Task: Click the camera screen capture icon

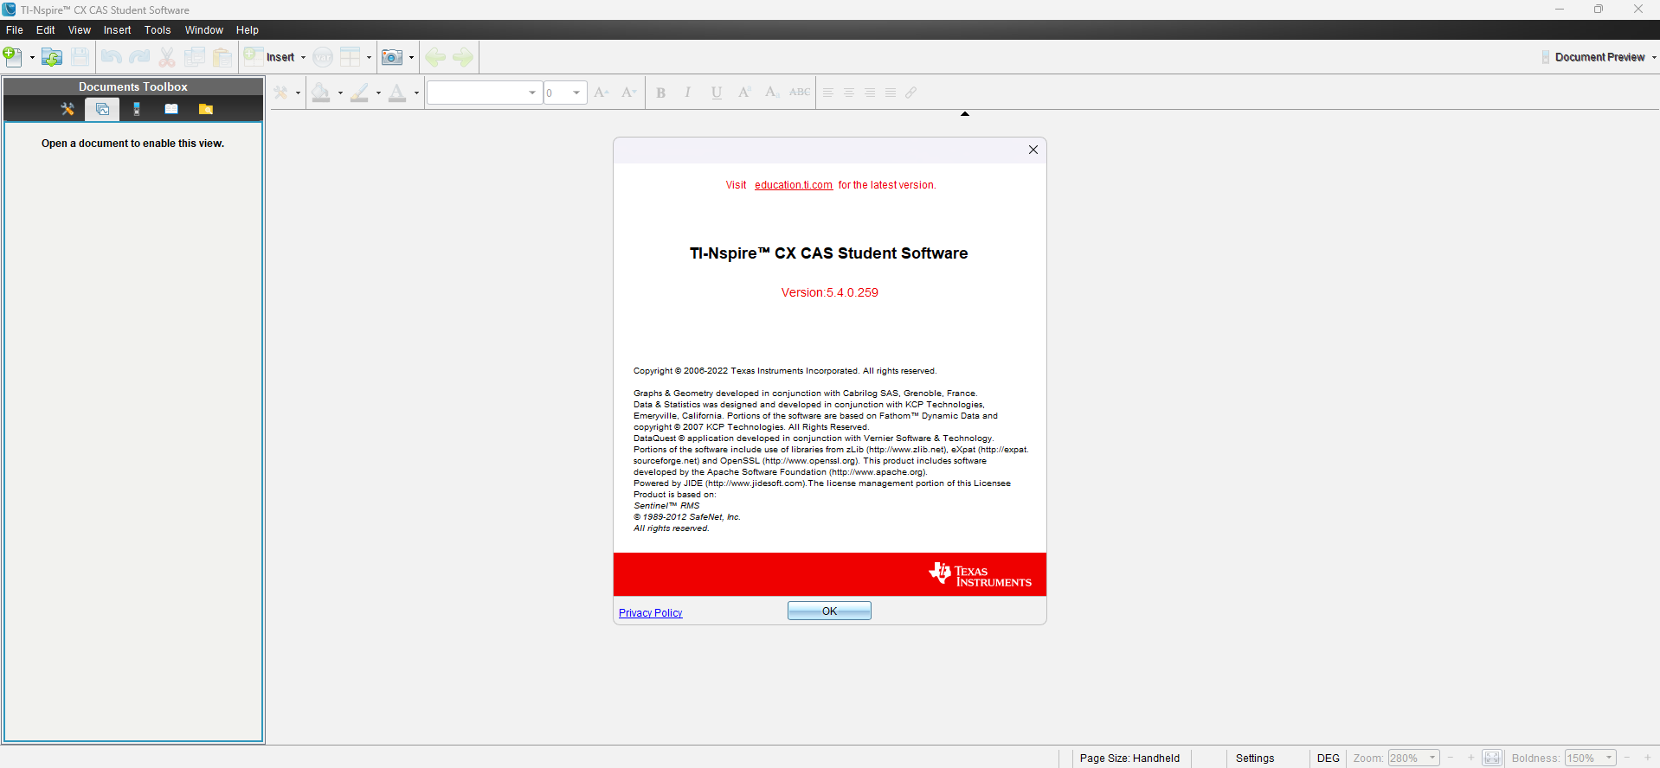Action: 392,57
